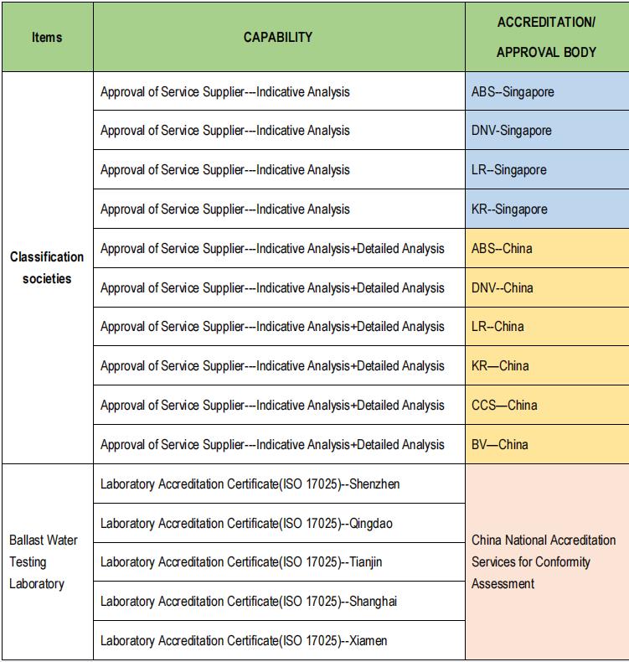Select the ABS--Singapore cell

point(547,91)
